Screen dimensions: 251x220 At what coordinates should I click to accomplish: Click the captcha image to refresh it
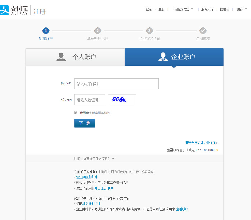click(x=122, y=100)
